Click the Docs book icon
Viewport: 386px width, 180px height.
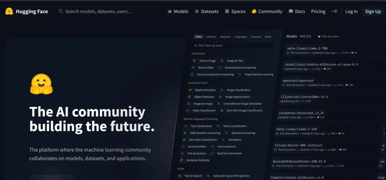pos(291,11)
